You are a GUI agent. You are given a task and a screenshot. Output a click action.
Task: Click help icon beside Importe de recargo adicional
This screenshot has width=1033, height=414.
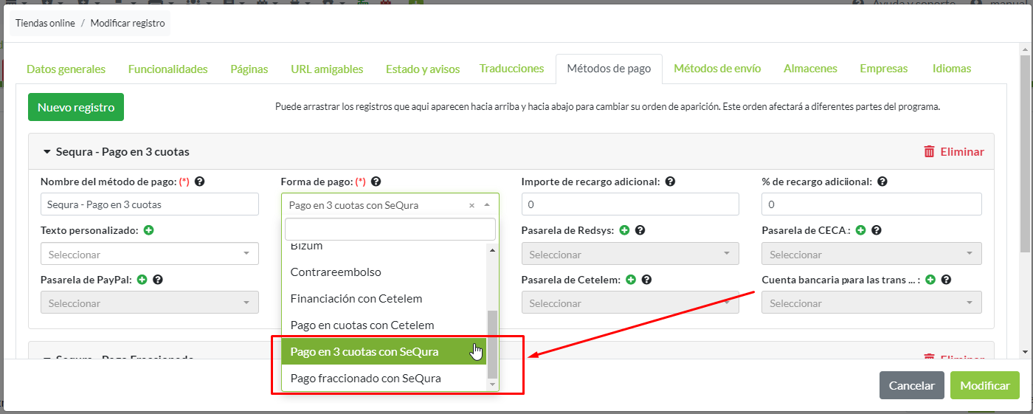pyautogui.click(x=670, y=182)
